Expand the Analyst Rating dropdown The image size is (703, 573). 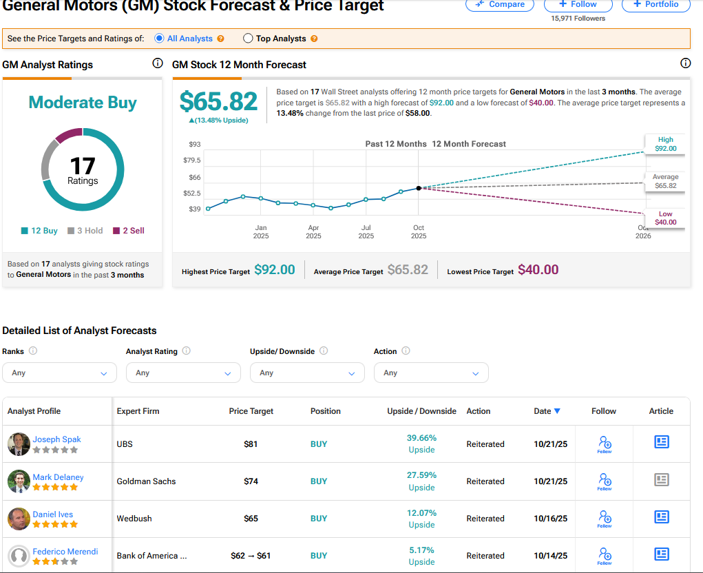coord(183,373)
